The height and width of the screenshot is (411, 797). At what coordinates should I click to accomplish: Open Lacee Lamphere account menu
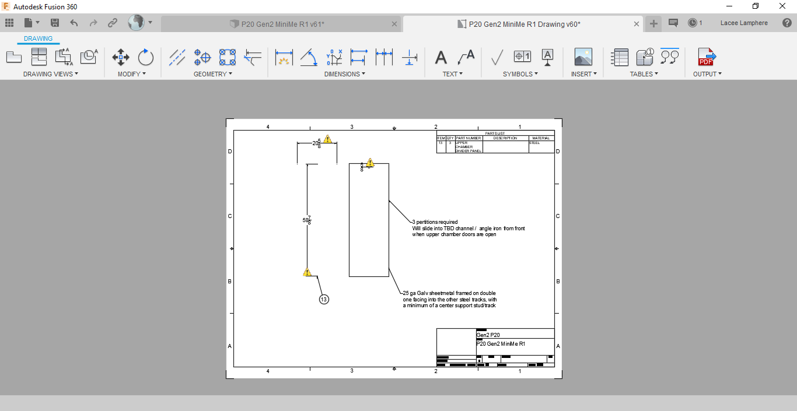coord(744,23)
